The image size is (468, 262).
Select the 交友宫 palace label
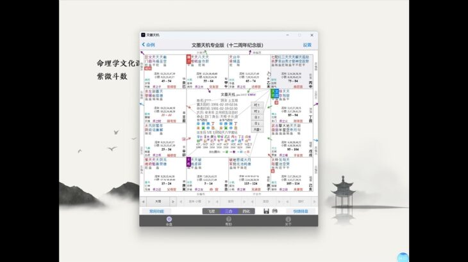click(x=213, y=87)
